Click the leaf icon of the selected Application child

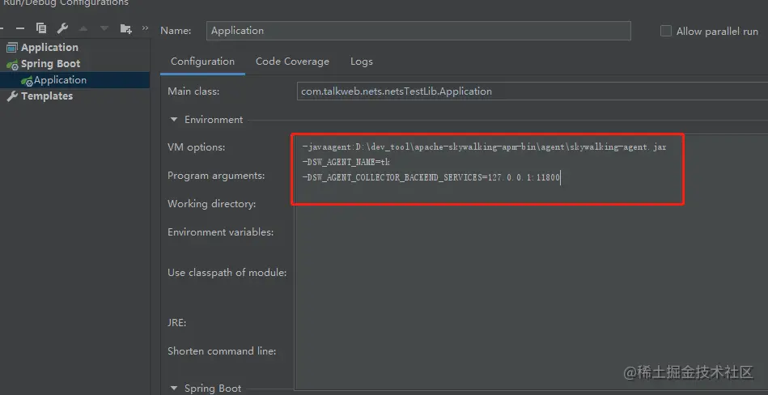(27, 80)
